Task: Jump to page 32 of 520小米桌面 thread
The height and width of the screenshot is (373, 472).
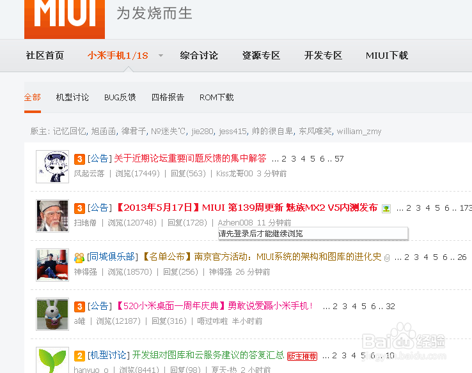Action: point(390,307)
